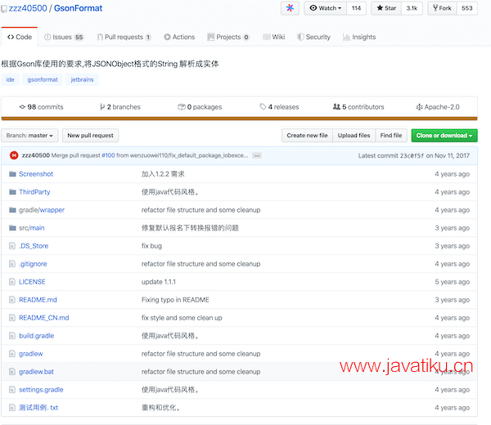The width and height of the screenshot is (491, 425).
Task: View the 0 packages
Action: [200, 107]
